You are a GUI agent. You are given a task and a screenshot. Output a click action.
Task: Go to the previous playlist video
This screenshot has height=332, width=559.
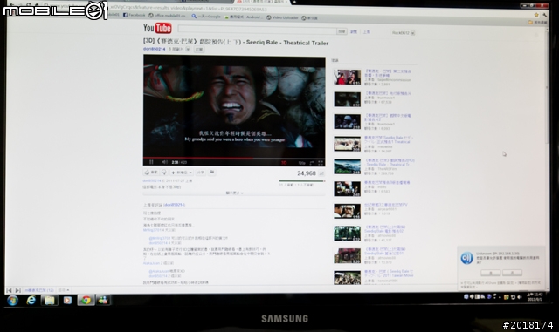point(10,290)
